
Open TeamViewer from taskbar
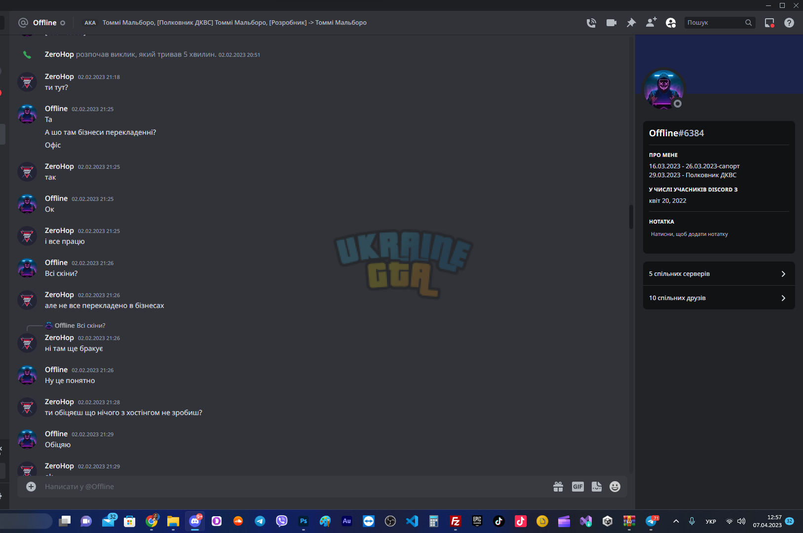tap(369, 521)
